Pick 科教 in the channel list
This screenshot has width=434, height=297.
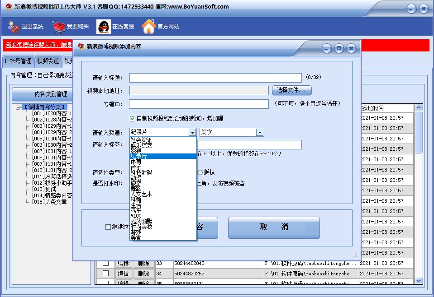(x=163, y=200)
